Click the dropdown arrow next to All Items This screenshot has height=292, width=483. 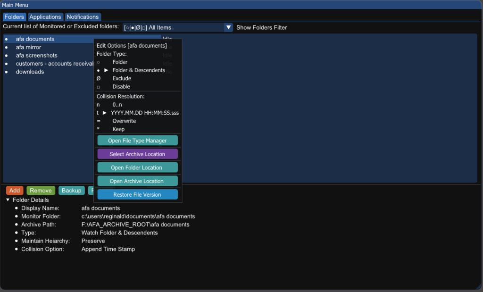click(x=229, y=27)
